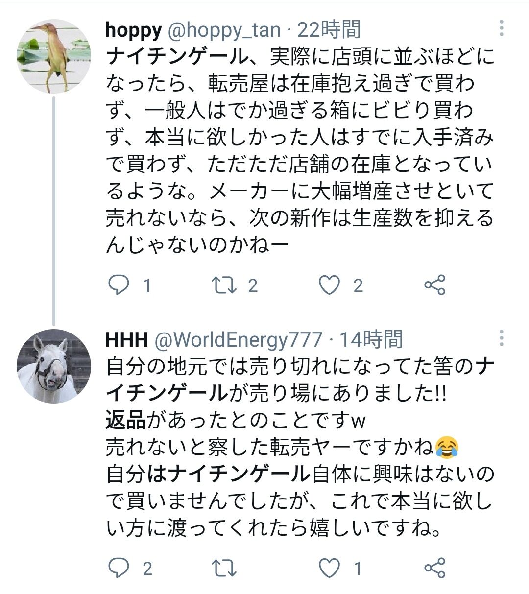Screen dimensions: 529x594
Task: Open more options for hoppy's tweet
Action: [501, 28]
